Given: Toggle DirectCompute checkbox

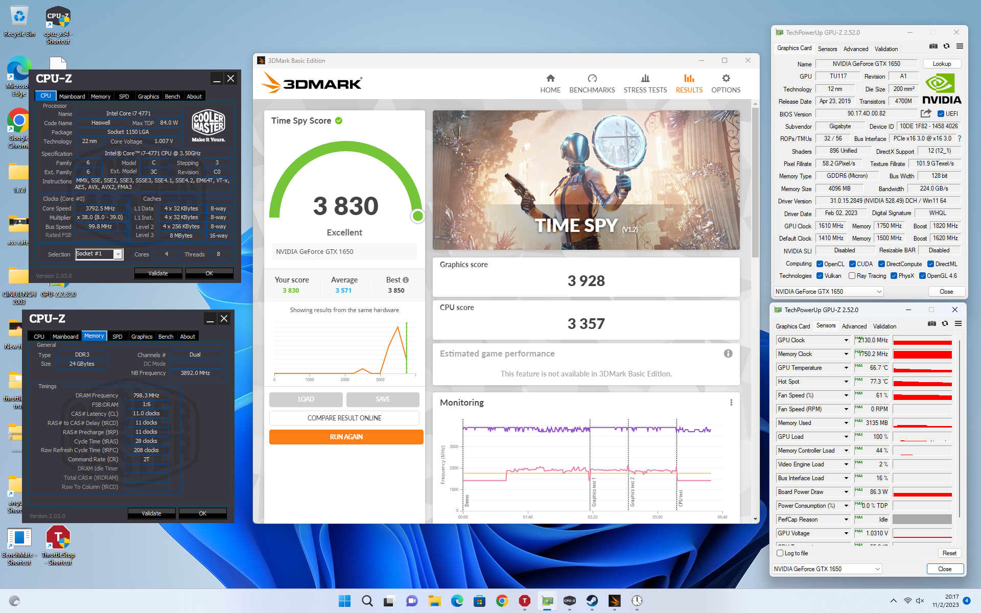Looking at the screenshot, I should [x=881, y=264].
